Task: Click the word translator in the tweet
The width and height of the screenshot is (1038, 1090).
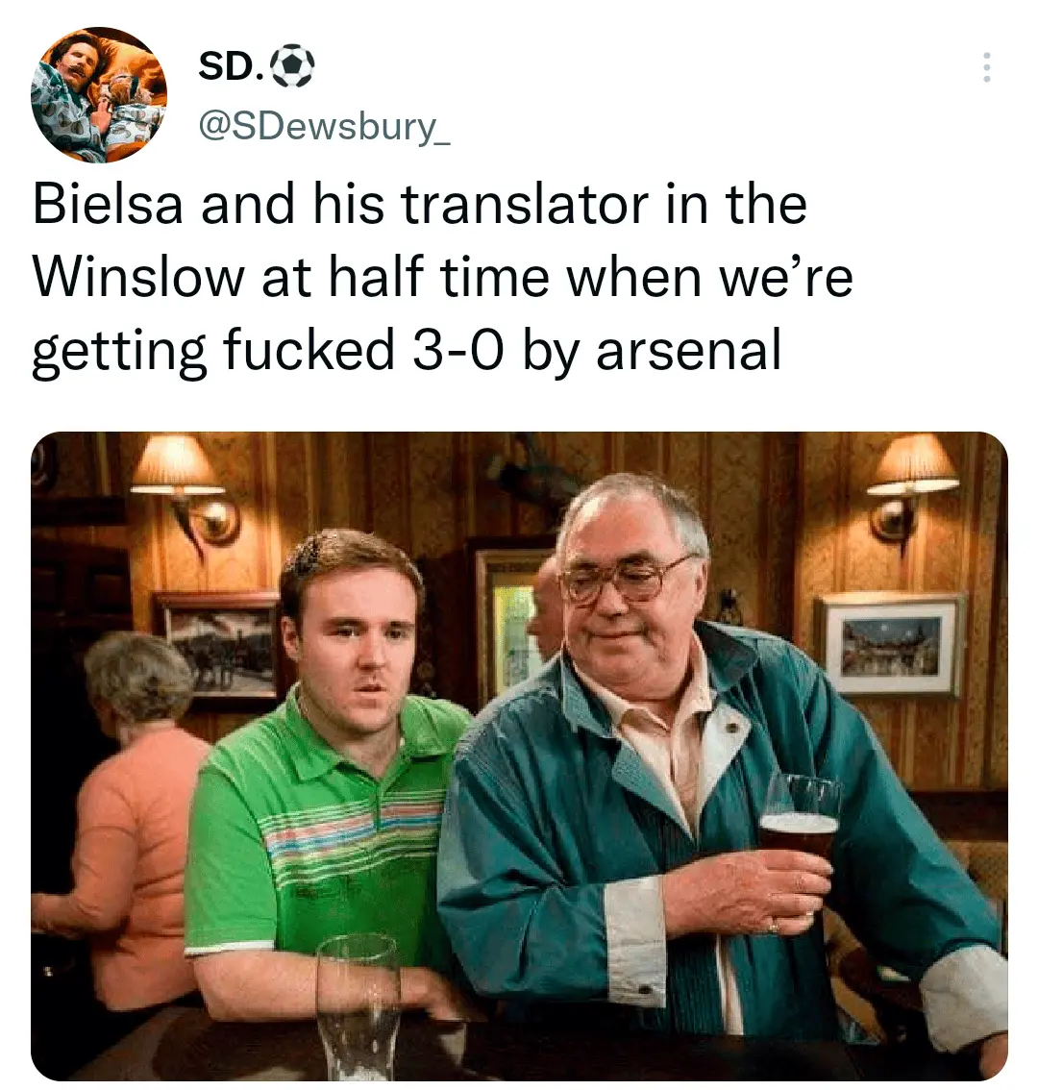Action: pyautogui.click(x=525, y=205)
